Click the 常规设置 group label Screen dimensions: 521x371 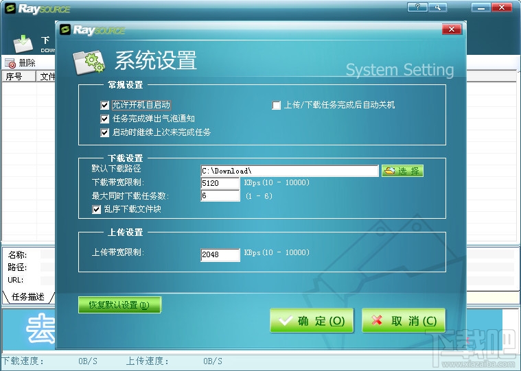coord(125,85)
